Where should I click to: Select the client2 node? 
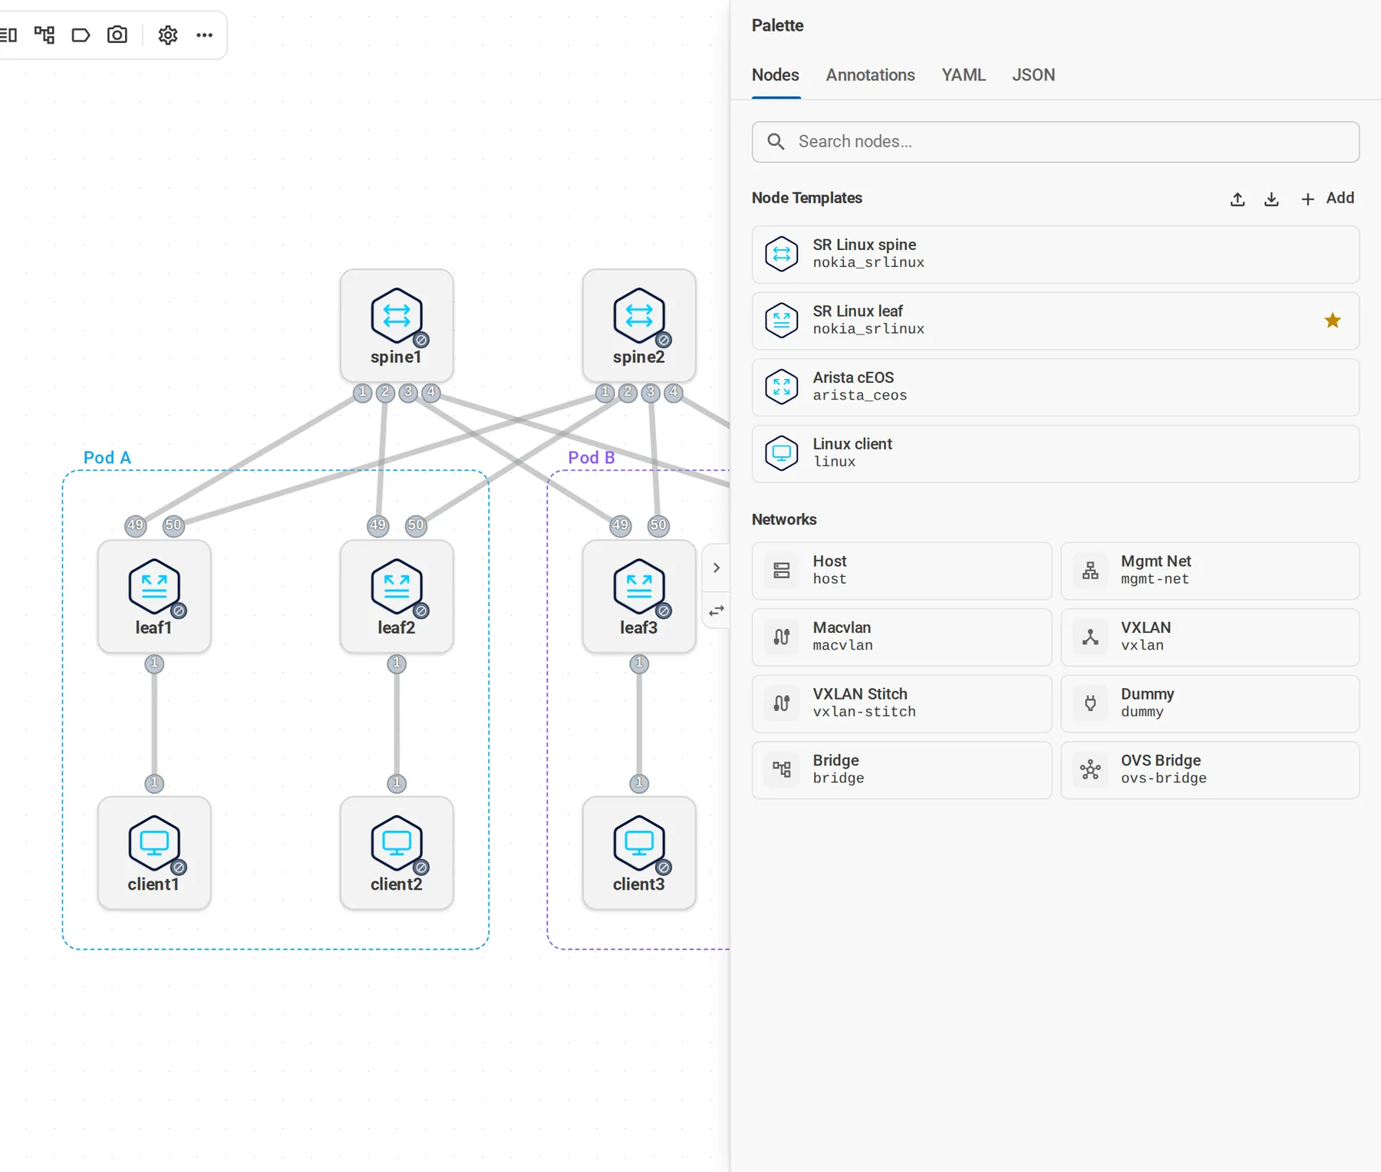pyautogui.click(x=397, y=853)
